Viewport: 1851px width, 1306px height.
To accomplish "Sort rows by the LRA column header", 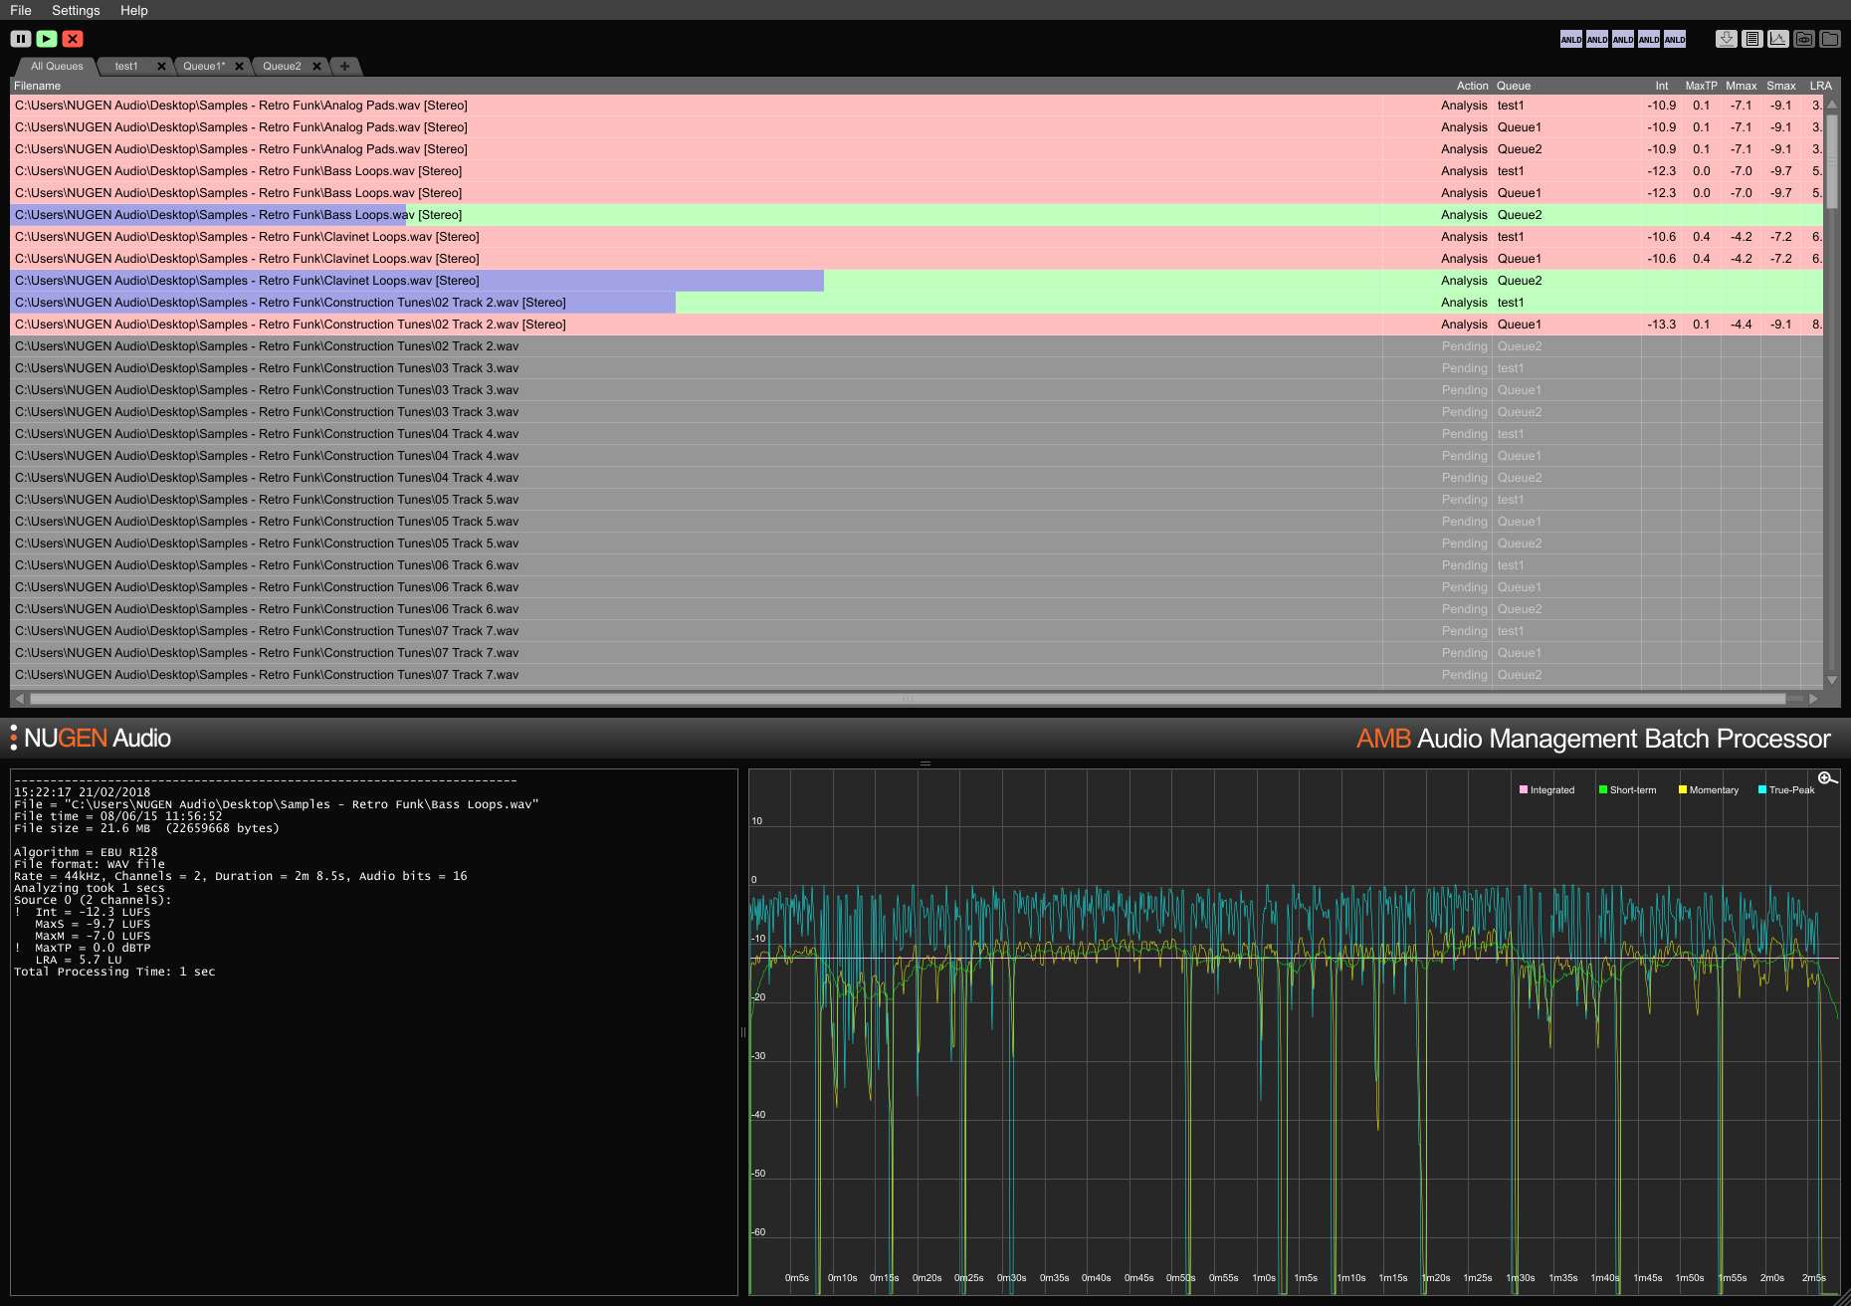I will click(x=1820, y=86).
